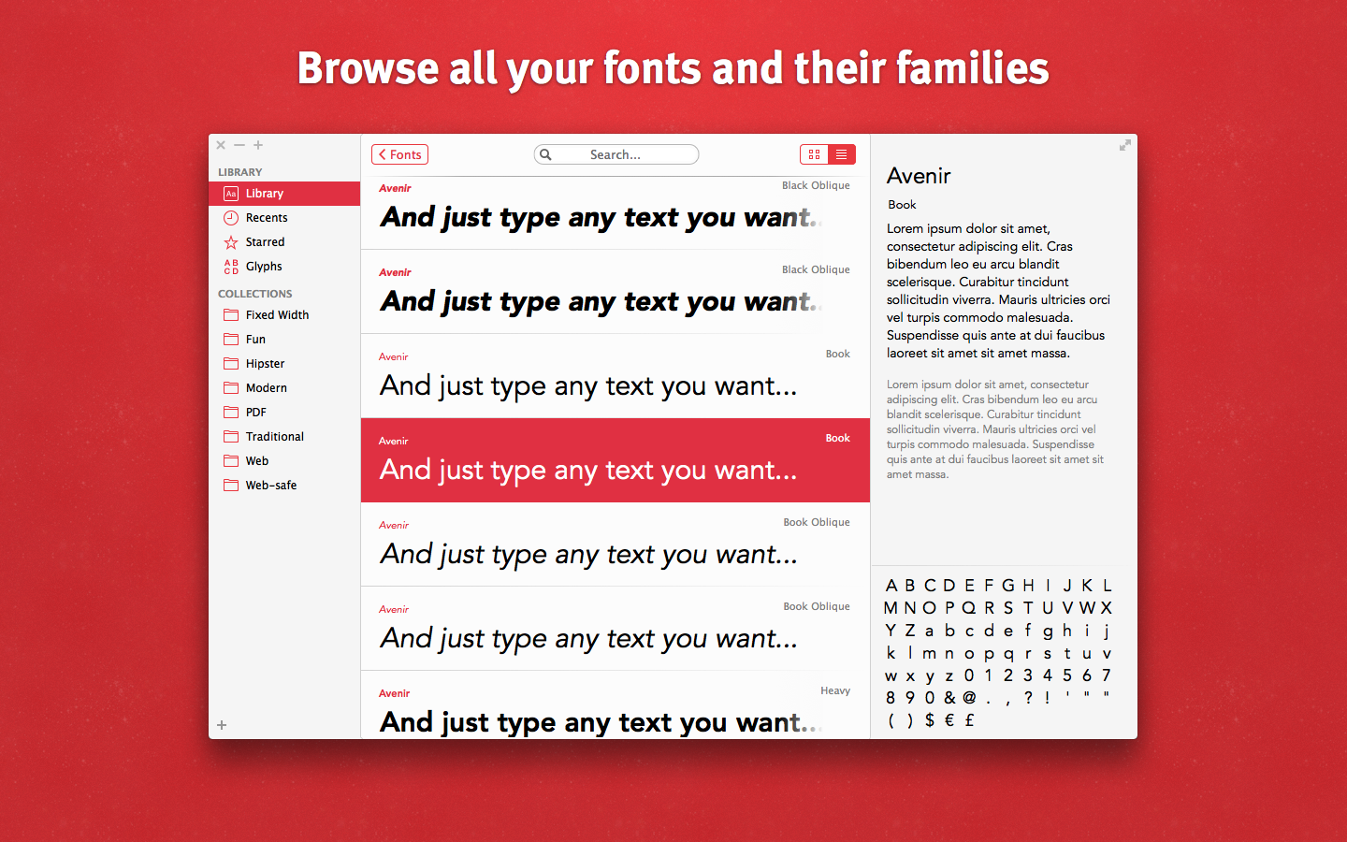Screen dimensions: 1347x842
Task: Click the Library icon in the sidebar
Action: coord(231,194)
